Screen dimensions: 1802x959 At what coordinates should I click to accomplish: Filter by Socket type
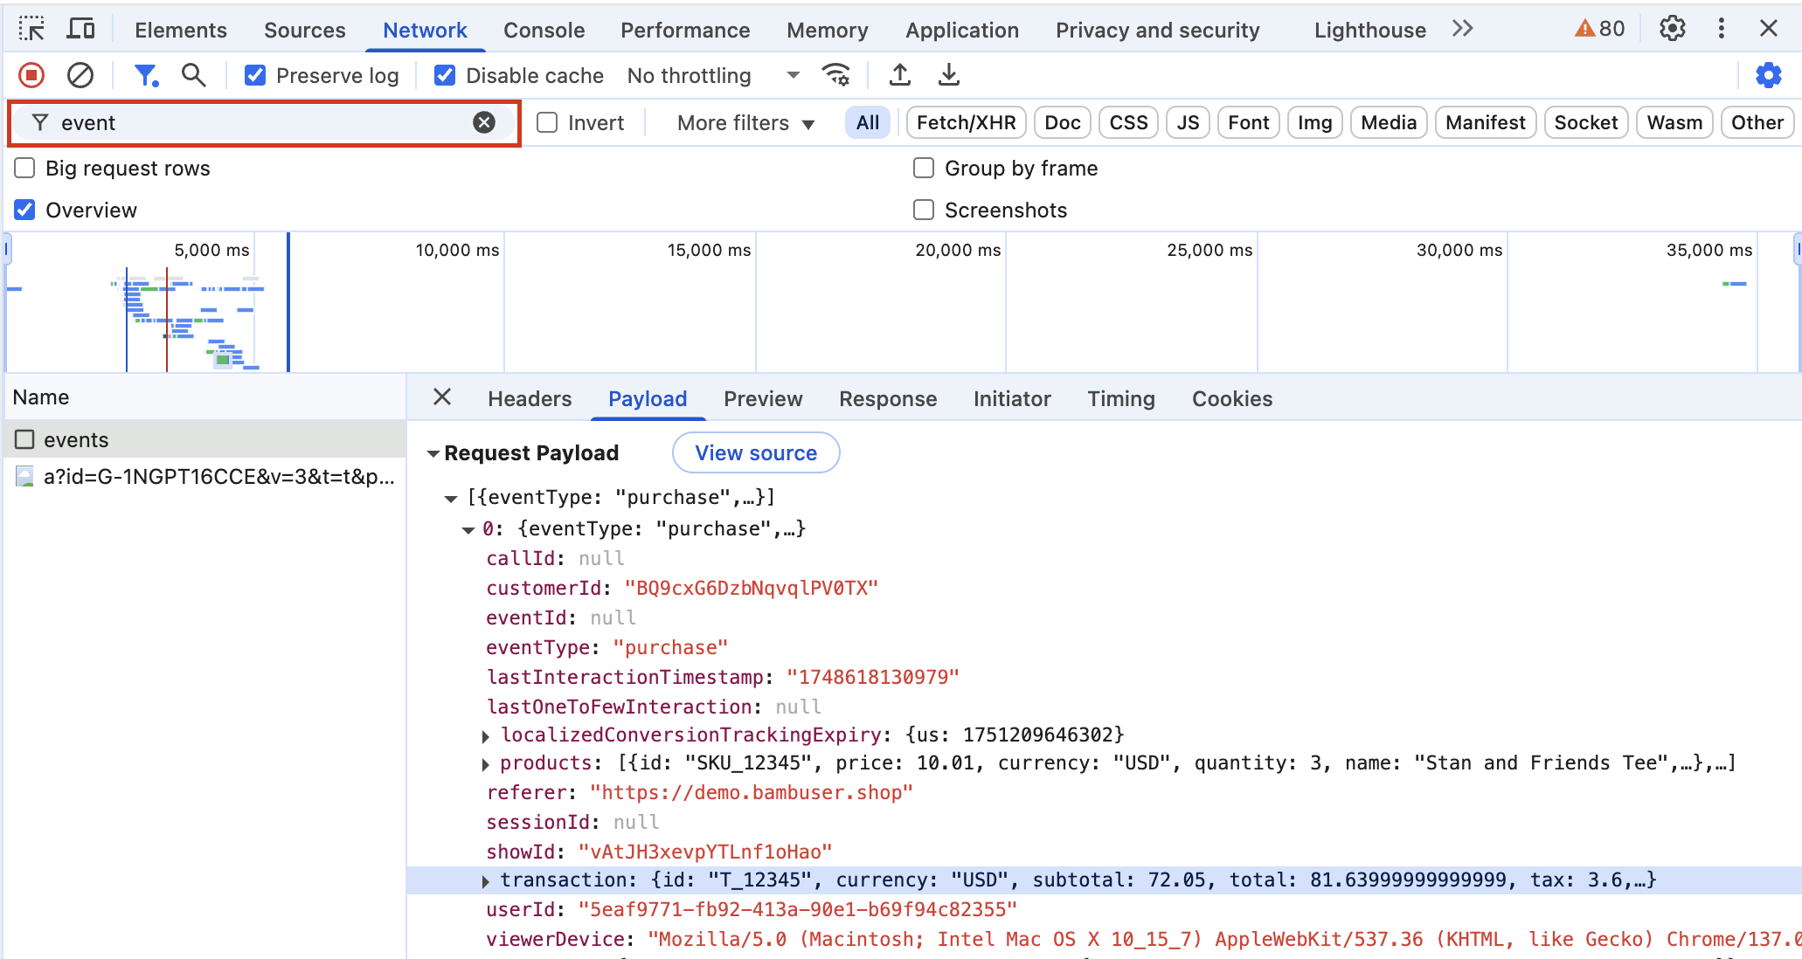point(1586,122)
